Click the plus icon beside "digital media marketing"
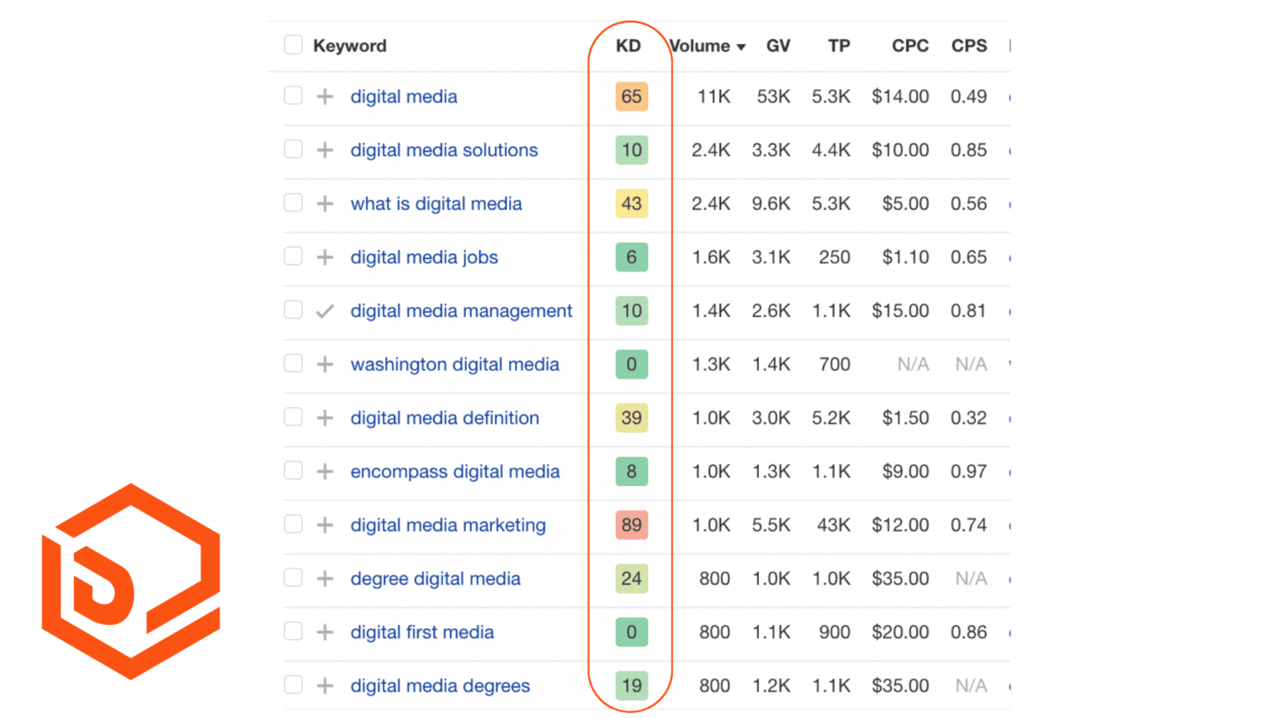 coord(324,525)
